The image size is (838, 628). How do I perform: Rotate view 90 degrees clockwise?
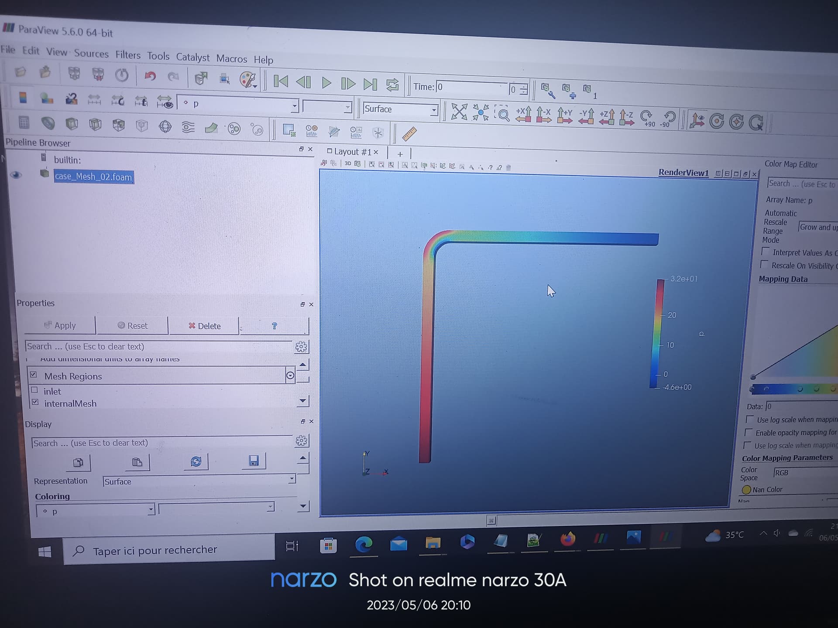tap(647, 118)
